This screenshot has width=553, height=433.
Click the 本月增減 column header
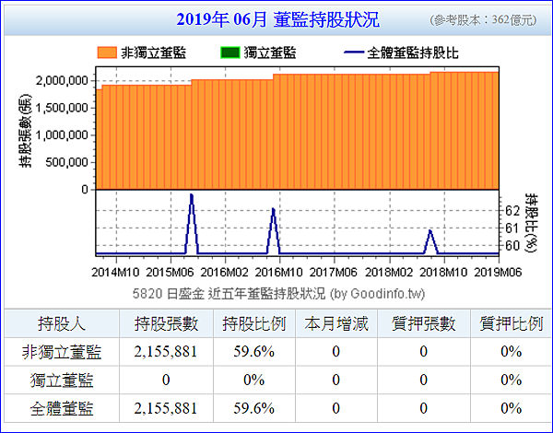tap(336, 323)
